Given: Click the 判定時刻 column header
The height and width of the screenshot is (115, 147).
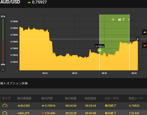Looking at the screenshot, I should coord(90,98).
